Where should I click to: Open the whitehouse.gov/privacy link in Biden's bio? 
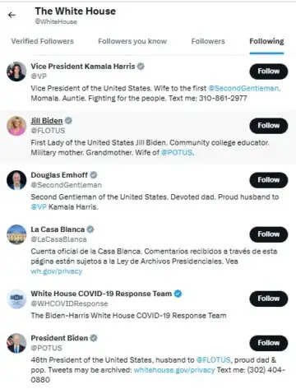[174, 370]
